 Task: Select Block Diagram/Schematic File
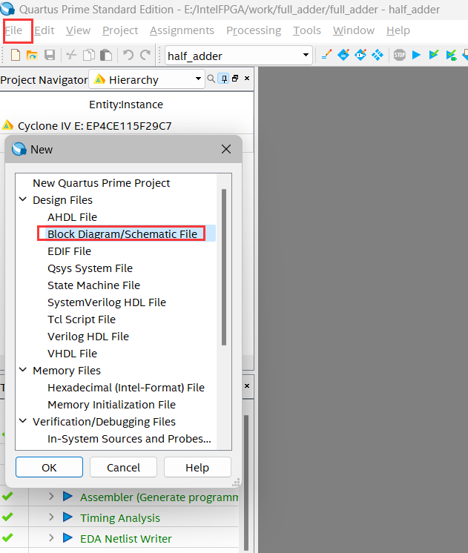(122, 234)
